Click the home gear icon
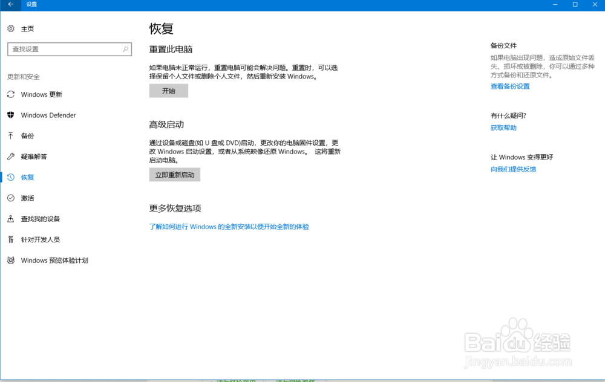The height and width of the screenshot is (382, 605). [x=11, y=28]
